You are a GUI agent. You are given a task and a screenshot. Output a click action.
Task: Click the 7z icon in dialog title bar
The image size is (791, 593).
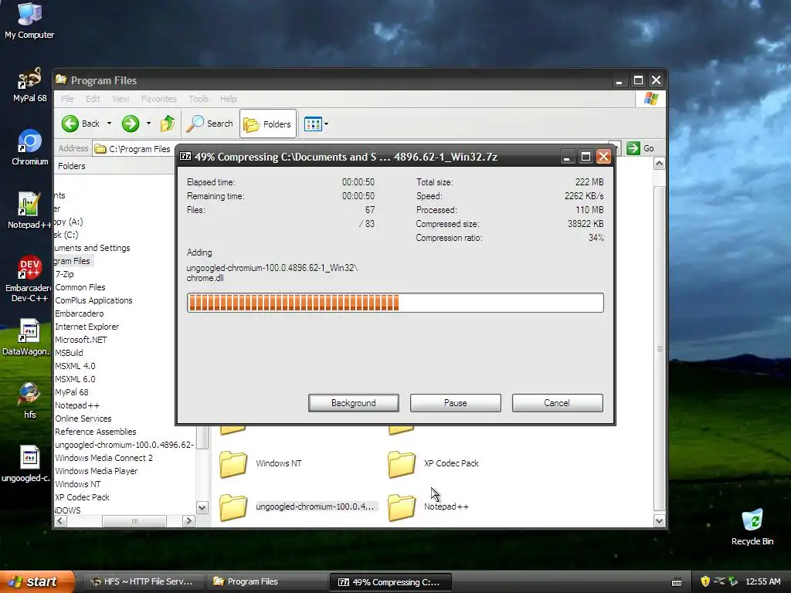185,156
